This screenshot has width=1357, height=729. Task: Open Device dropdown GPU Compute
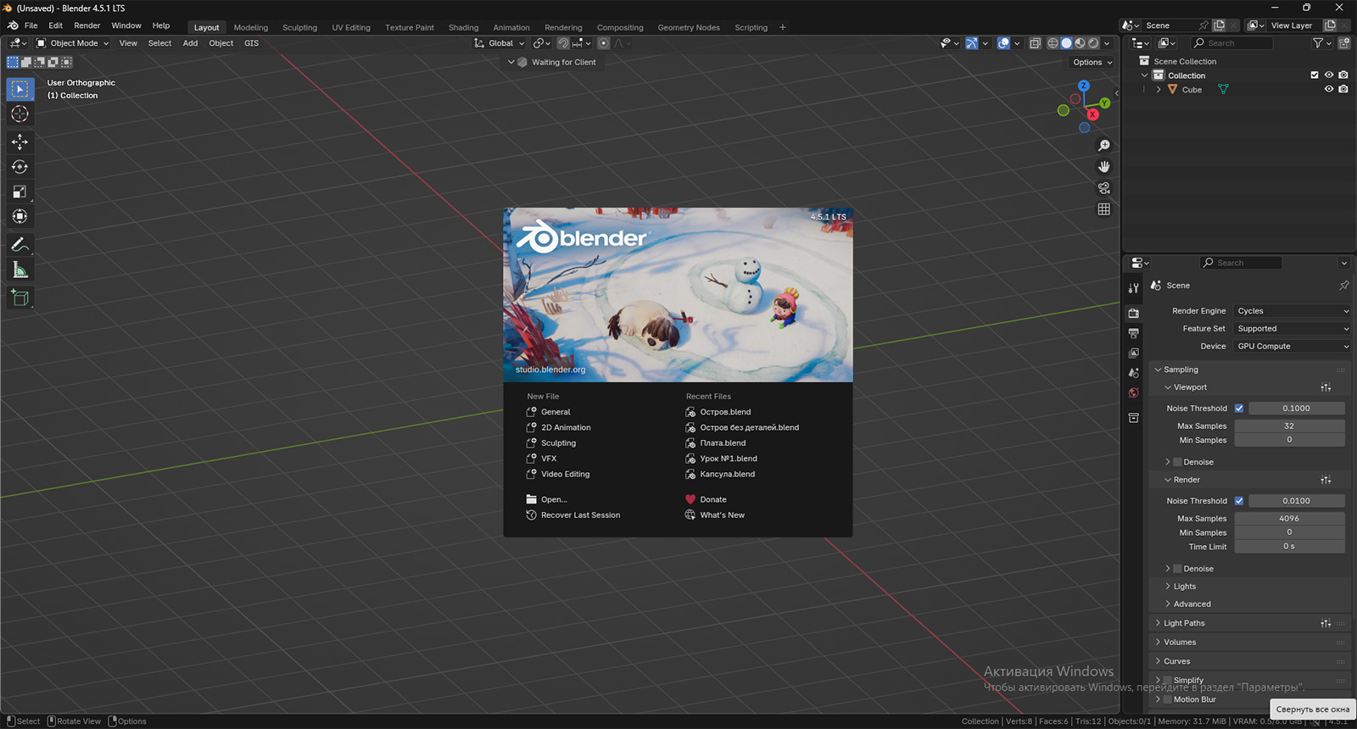tap(1292, 347)
